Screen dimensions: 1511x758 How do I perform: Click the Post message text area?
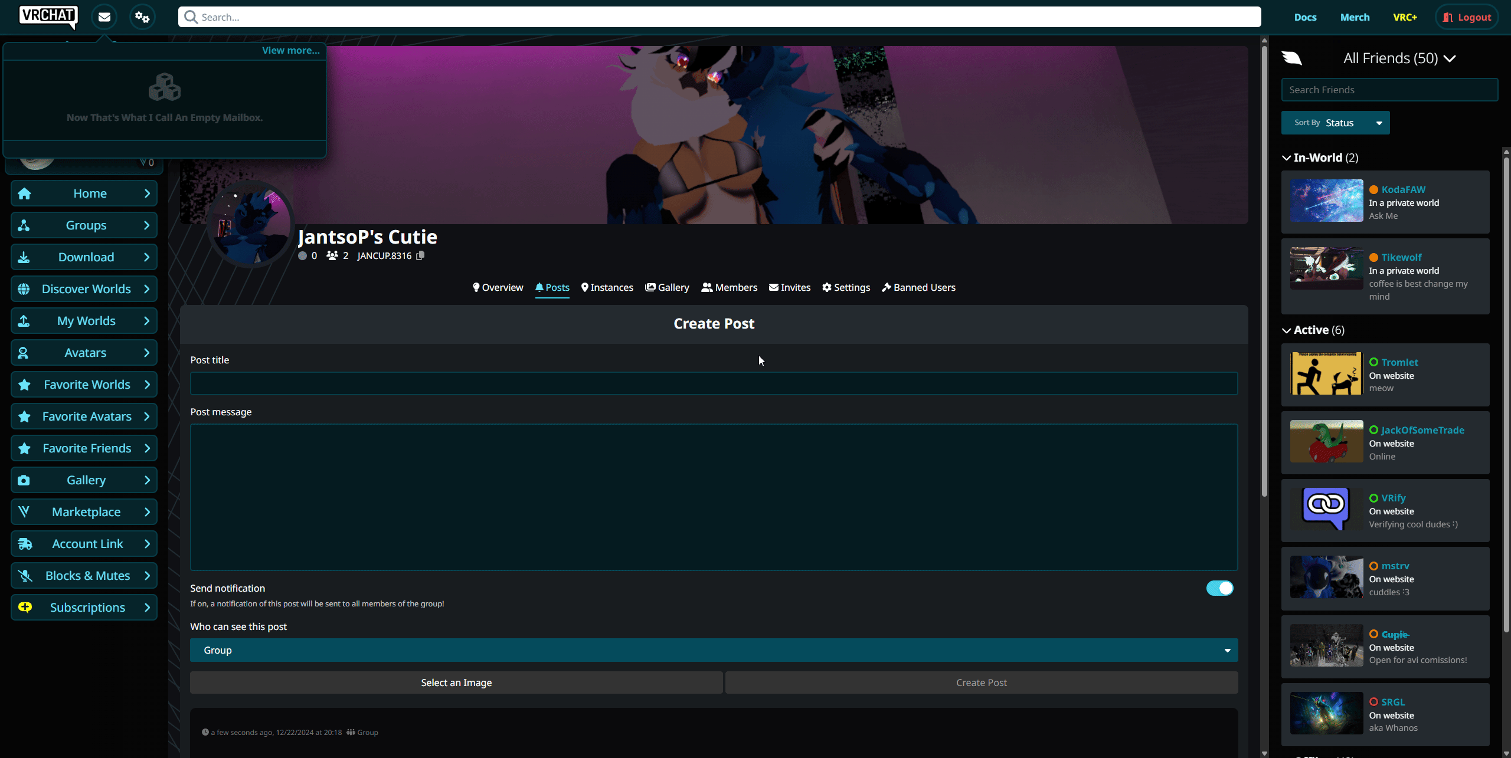[x=714, y=497]
